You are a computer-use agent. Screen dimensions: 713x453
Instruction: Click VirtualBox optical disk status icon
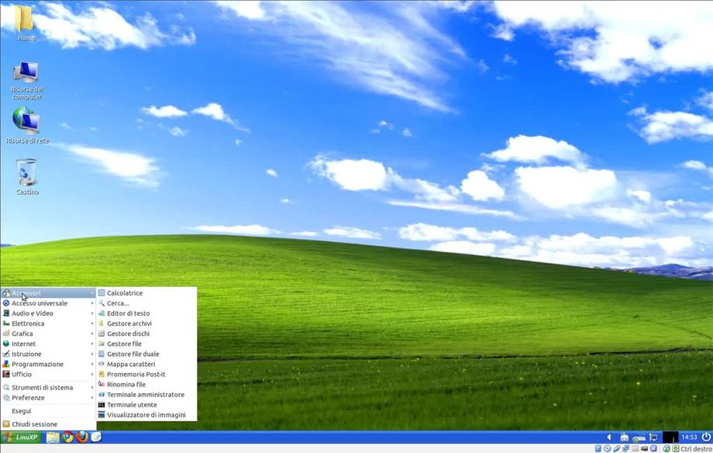607,448
